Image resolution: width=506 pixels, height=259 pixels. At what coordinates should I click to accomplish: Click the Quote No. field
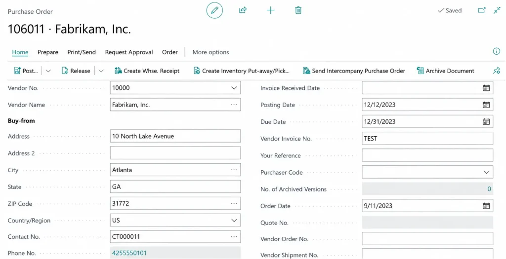pyautogui.click(x=427, y=222)
